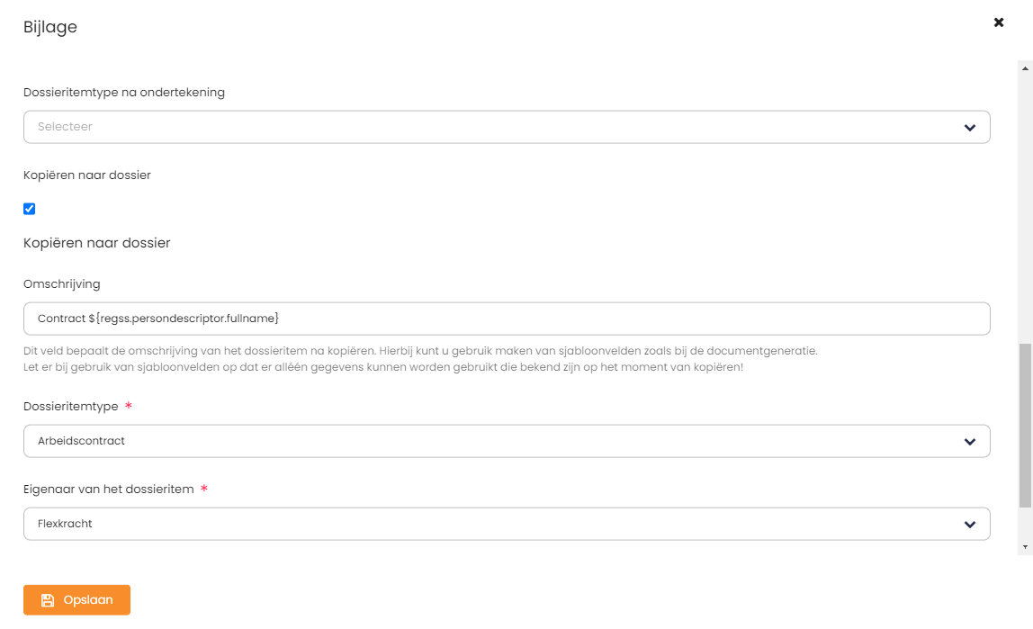The image size is (1033, 629).
Task: Click into the Omschrijving text field
Action: click(507, 319)
